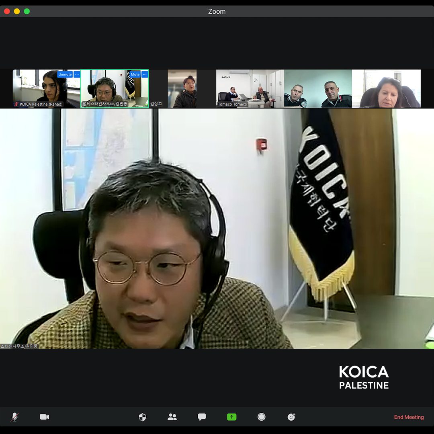Viewport: 434px width, 434px height.
Task: Toggle the video camera off
Action: (44, 417)
